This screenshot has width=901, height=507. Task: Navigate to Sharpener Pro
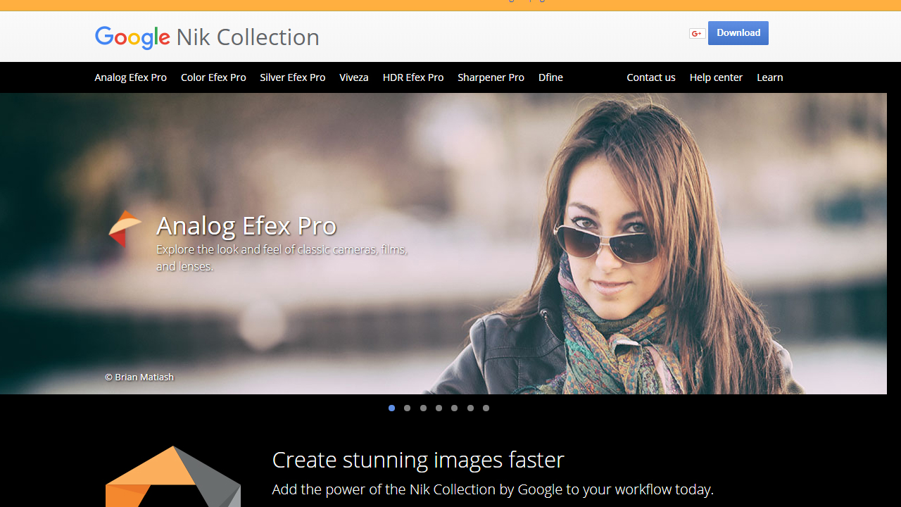coord(491,77)
